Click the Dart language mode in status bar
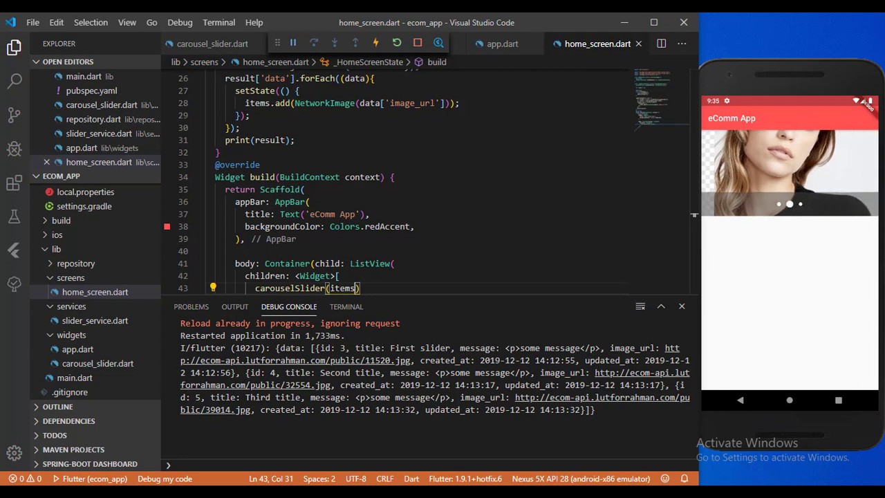This screenshot has height=498, width=885. 411,479
